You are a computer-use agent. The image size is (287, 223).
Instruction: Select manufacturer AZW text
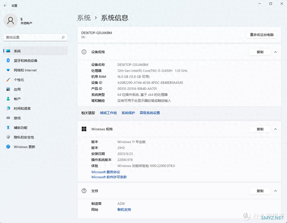click(x=121, y=204)
